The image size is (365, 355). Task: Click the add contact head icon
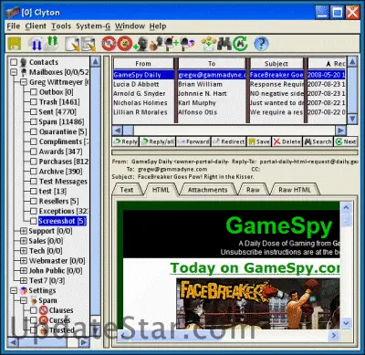(x=141, y=44)
